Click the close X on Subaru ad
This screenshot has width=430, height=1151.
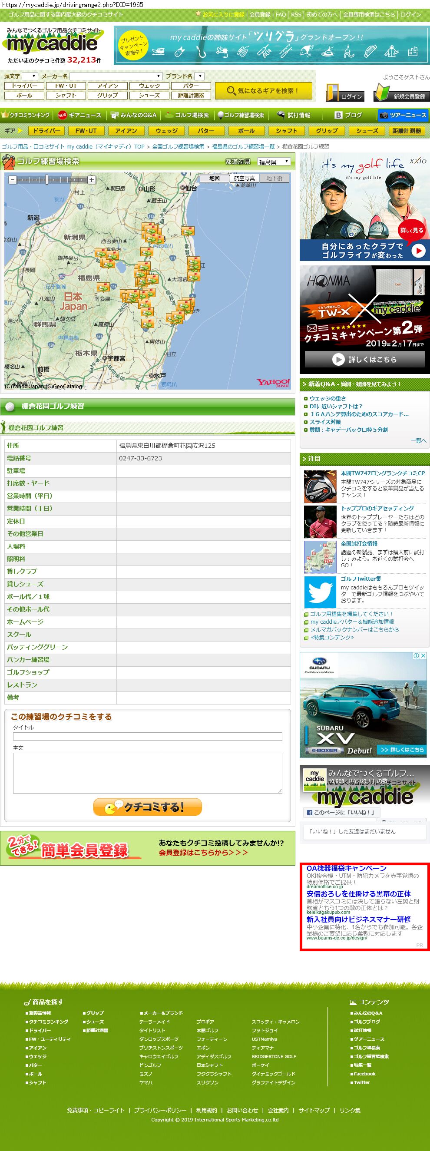coord(423,655)
